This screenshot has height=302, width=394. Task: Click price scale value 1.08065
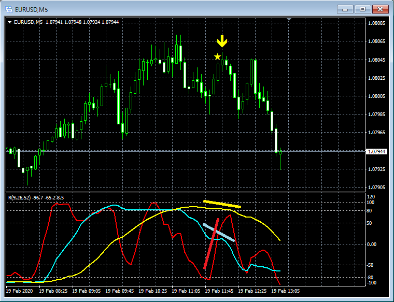click(x=376, y=41)
